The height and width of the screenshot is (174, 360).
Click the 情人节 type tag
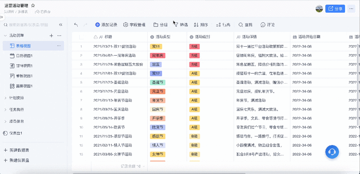158,145
